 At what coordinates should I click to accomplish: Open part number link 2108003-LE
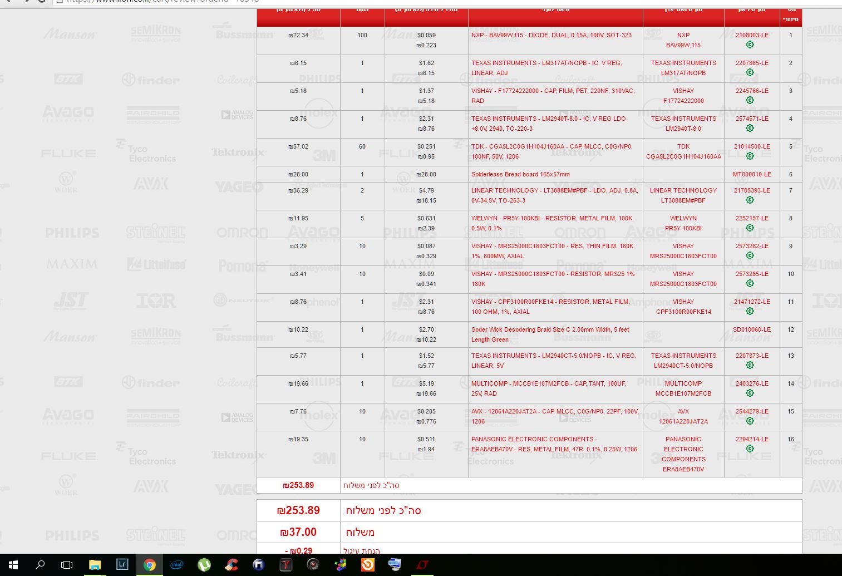[752, 35]
